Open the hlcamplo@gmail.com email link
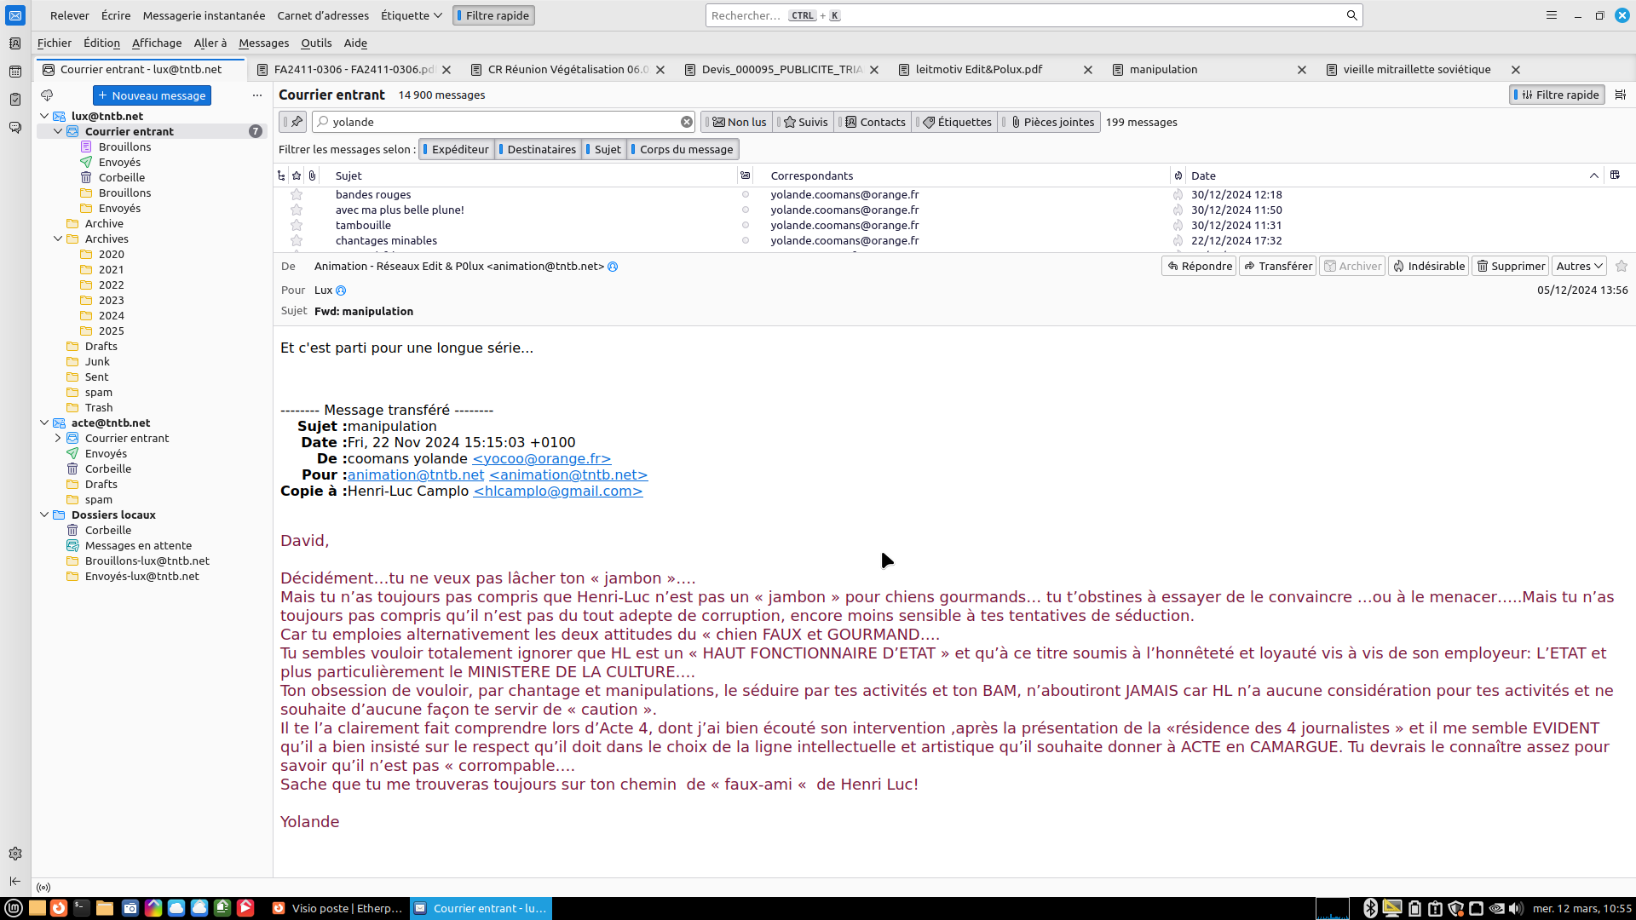The image size is (1636, 920). pyautogui.click(x=557, y=491)
